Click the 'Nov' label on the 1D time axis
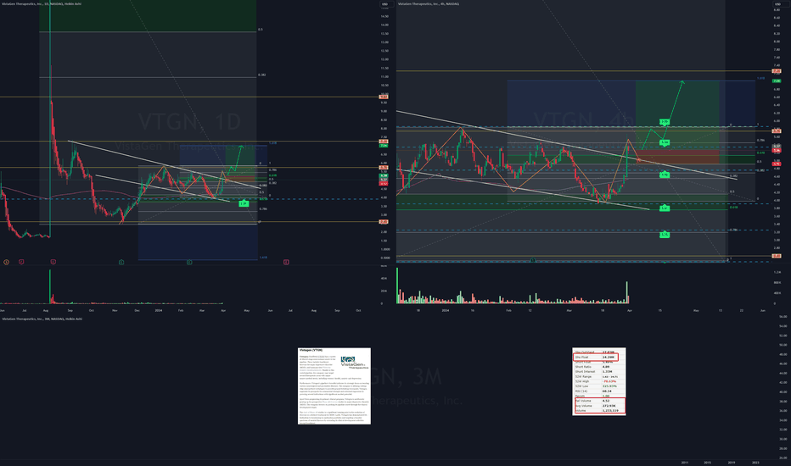The image size is (791, 466). (x=115, y=311)
